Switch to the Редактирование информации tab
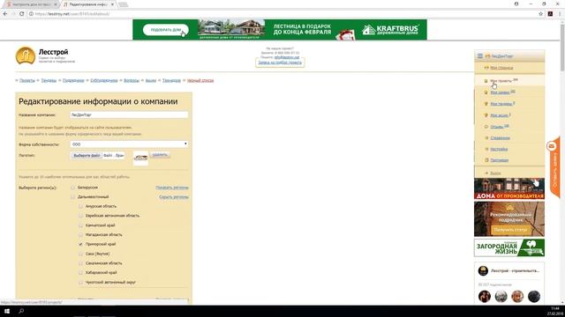The width and height of the screenshot is (565, 317). pos(88,4)
